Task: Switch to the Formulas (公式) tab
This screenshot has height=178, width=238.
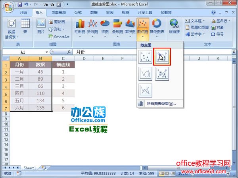Action: (78, 12)
